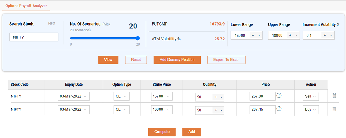
Task: Click the Export To Excel button
Action: tap(226, 60)
